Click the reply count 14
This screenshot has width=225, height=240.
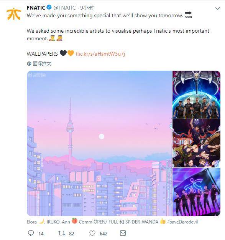pos(41,234)
